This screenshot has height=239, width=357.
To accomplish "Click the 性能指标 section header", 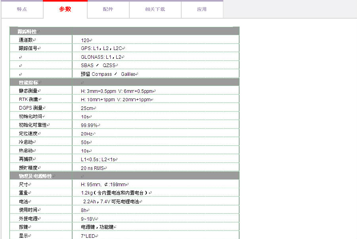I will pyautogui.click(x=27, y=82).
